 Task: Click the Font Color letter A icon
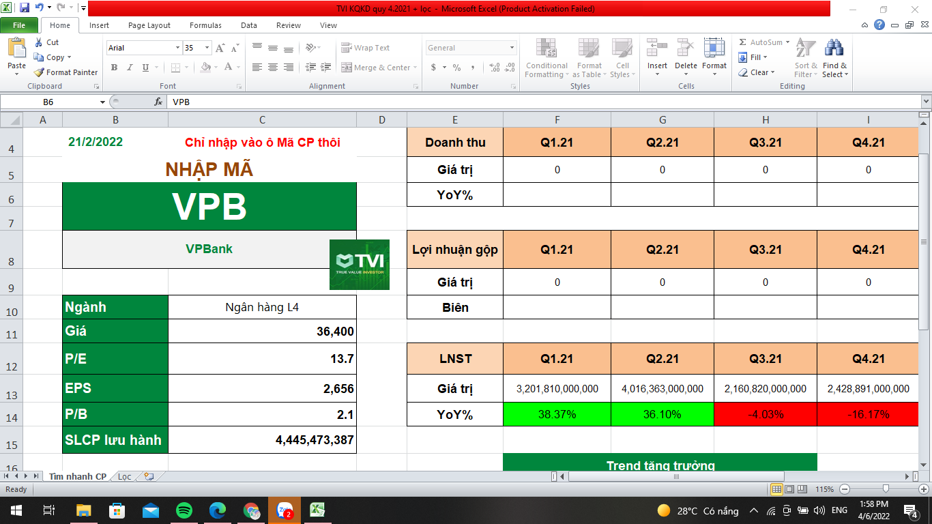click(229, 68)
